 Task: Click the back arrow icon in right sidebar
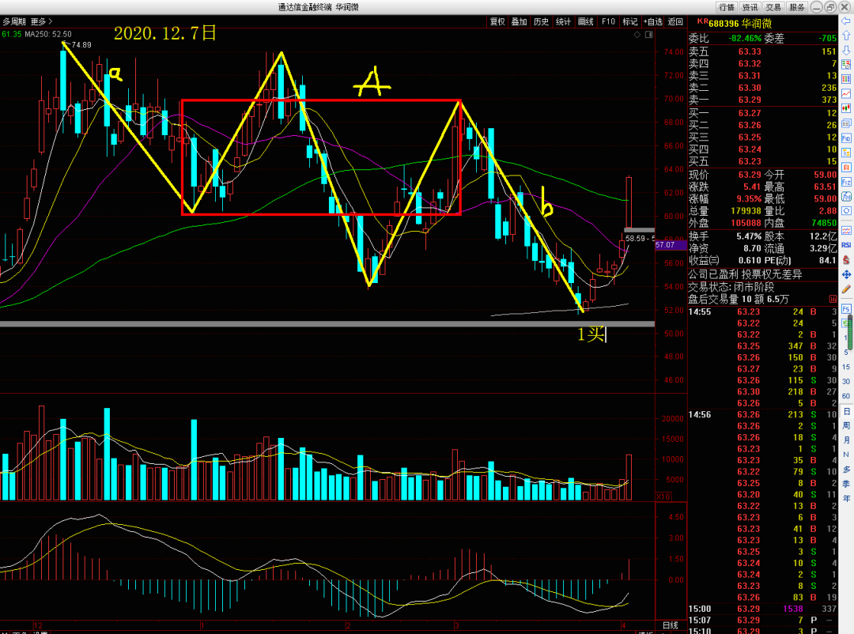(x=846, y=21)
